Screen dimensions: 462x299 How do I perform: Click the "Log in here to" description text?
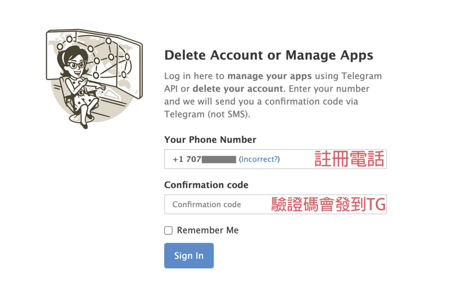(x=194, y=75)
